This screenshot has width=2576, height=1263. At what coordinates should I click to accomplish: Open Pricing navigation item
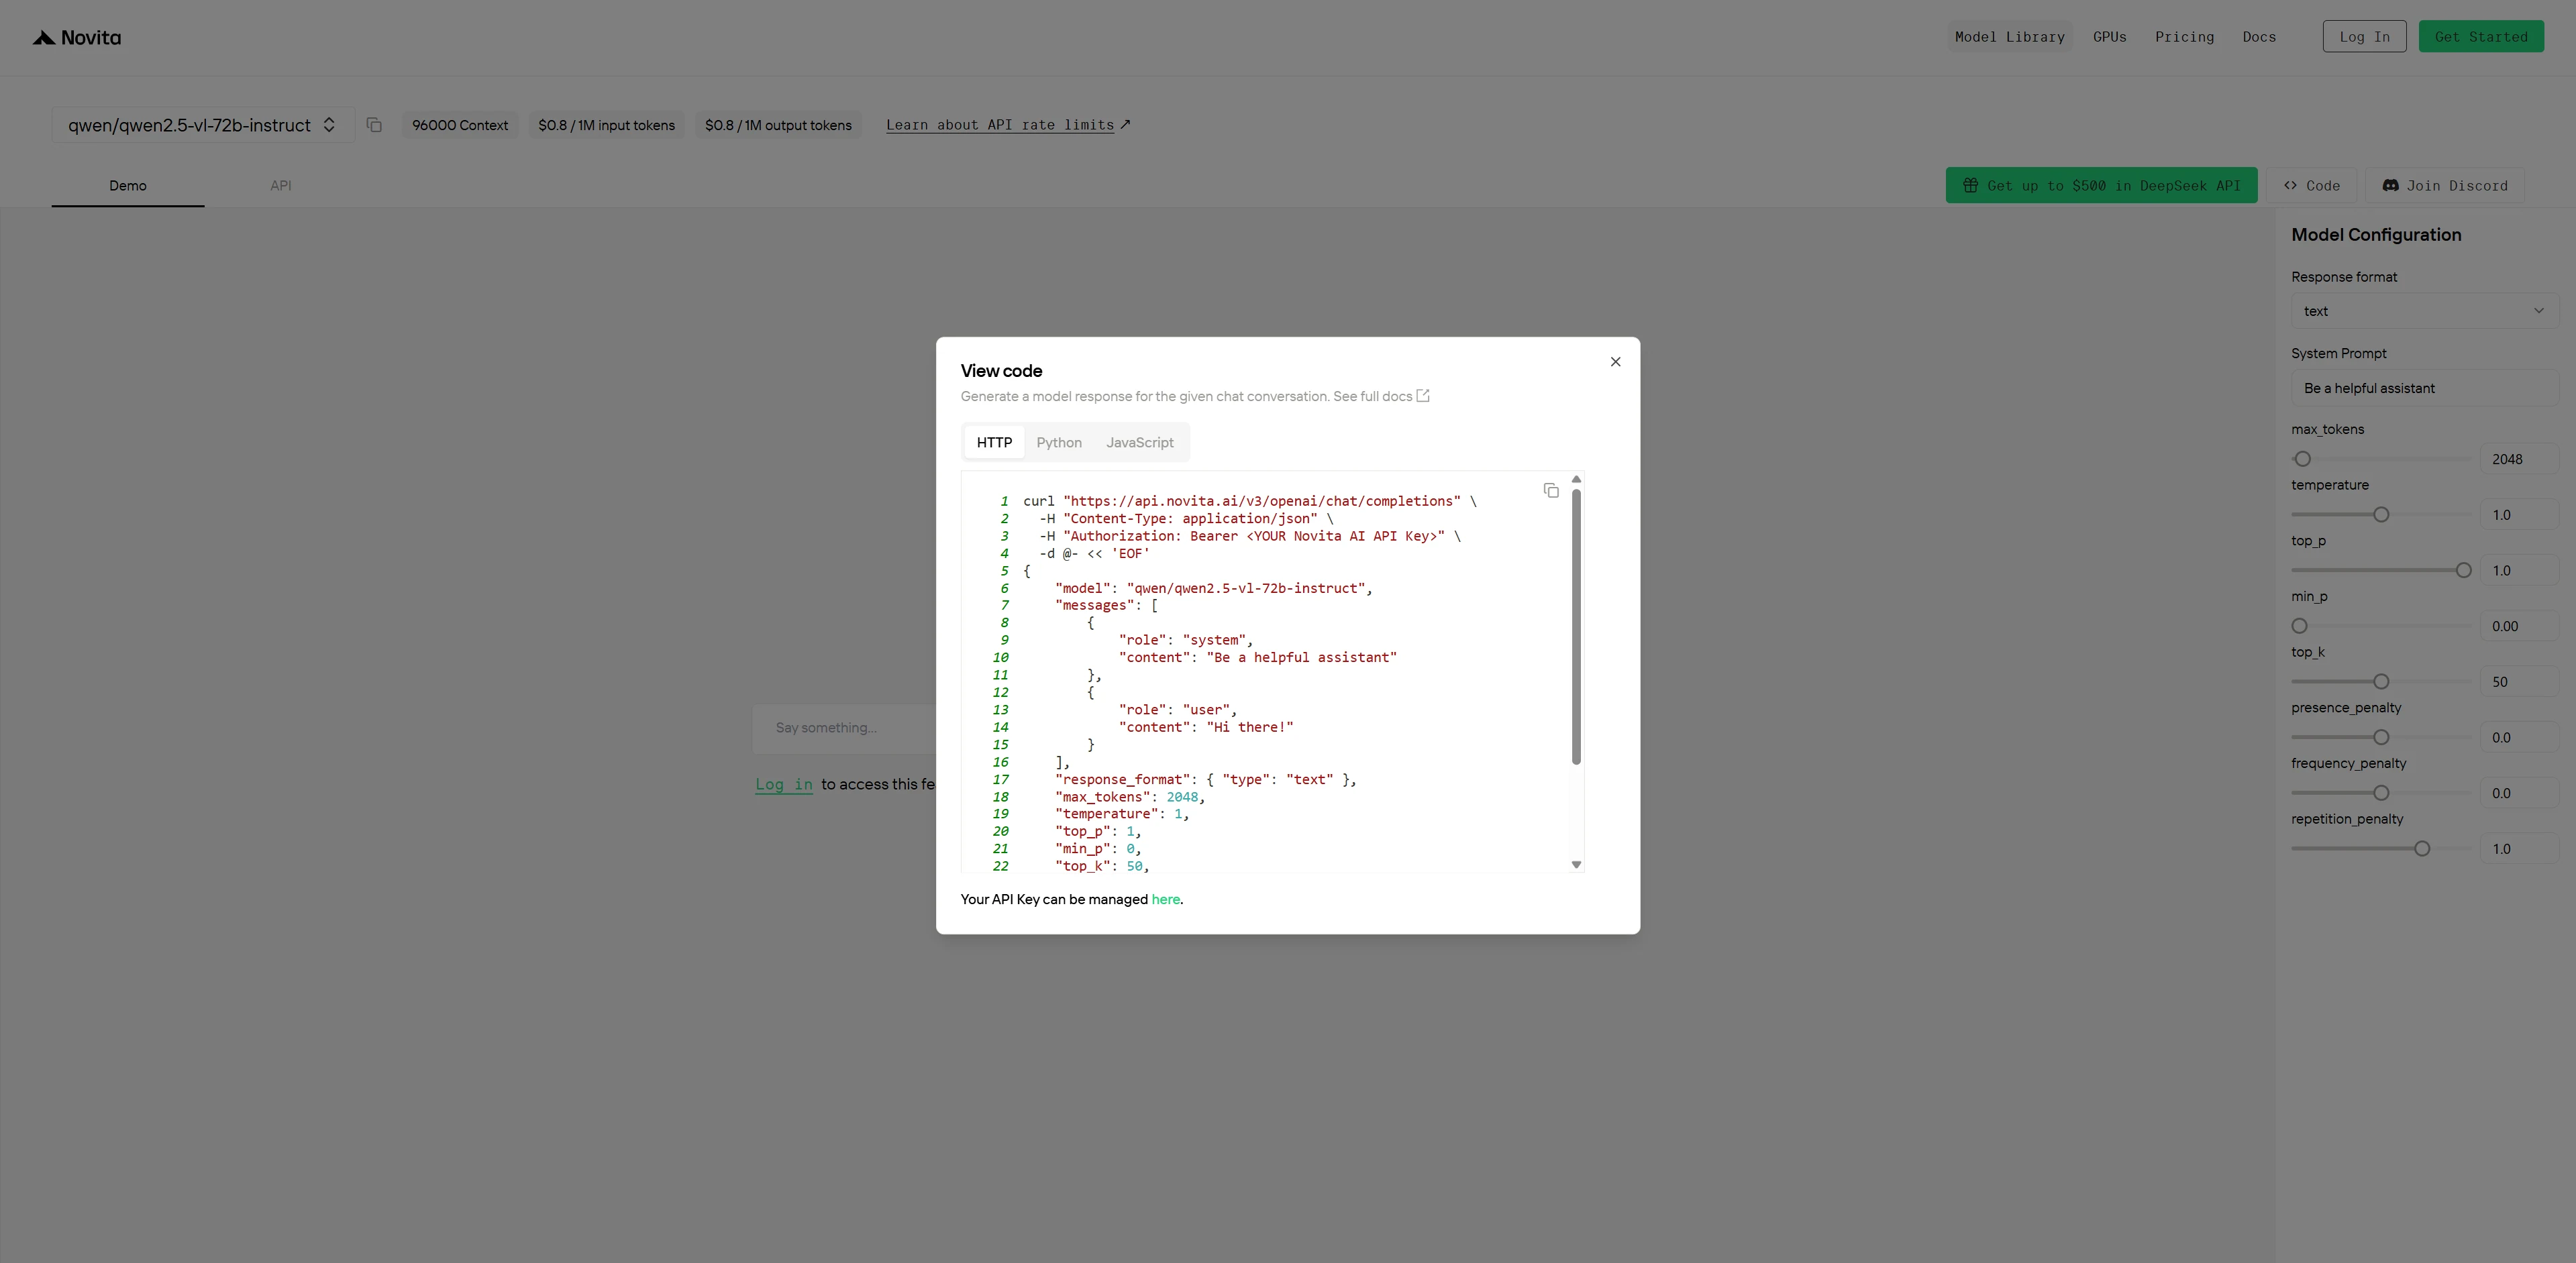(x=2184, y=37)
